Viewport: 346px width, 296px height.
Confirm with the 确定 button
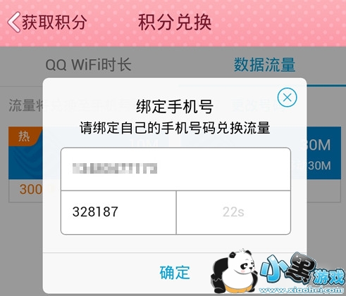175,273
